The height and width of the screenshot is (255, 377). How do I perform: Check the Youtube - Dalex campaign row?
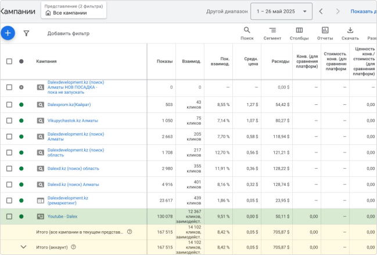point(9,216)
